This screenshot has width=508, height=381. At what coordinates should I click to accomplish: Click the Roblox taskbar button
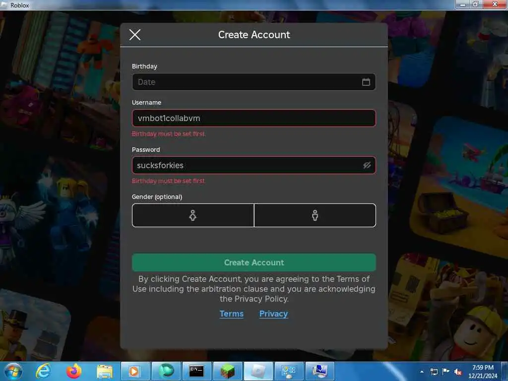coord(258,371)
